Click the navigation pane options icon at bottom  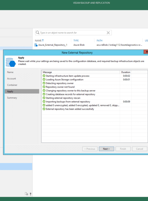click(27, 194)
